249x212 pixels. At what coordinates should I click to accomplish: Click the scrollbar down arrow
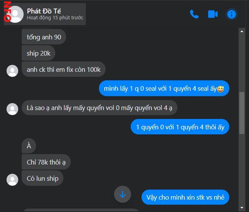tap(242, 208)
